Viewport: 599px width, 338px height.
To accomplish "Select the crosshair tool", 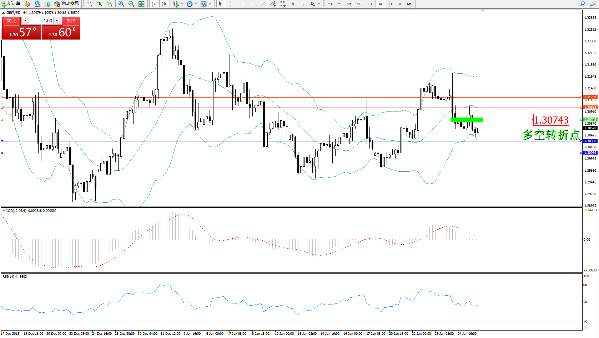I will coord(231,4).
